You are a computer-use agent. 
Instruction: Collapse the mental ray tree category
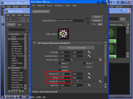[x=9, y=68]
